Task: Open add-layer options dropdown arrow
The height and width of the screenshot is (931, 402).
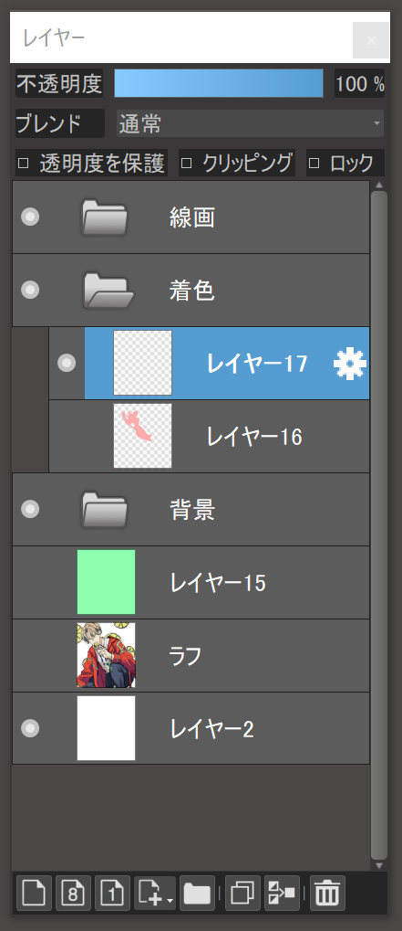Action: click(170, 901)
